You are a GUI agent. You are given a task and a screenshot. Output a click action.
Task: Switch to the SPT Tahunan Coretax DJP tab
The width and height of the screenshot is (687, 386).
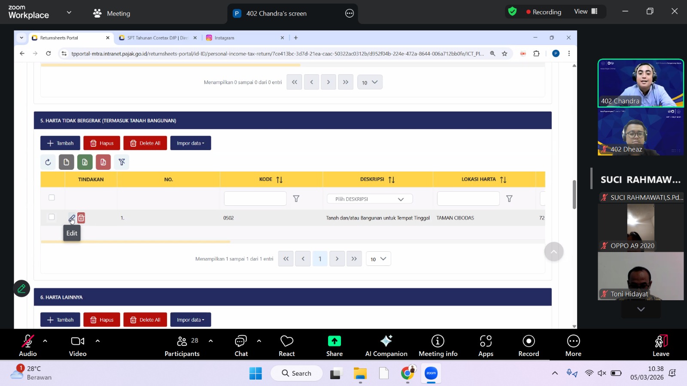click(x=157, y=38)
